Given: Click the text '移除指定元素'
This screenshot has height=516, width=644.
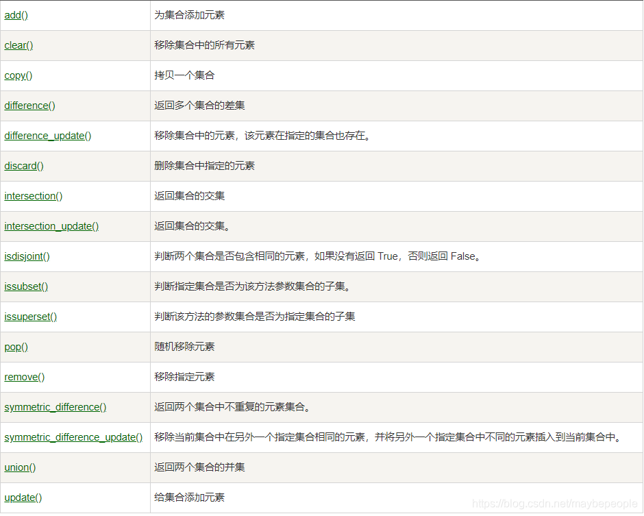Looking at the screenshot, I should point(184,377).
